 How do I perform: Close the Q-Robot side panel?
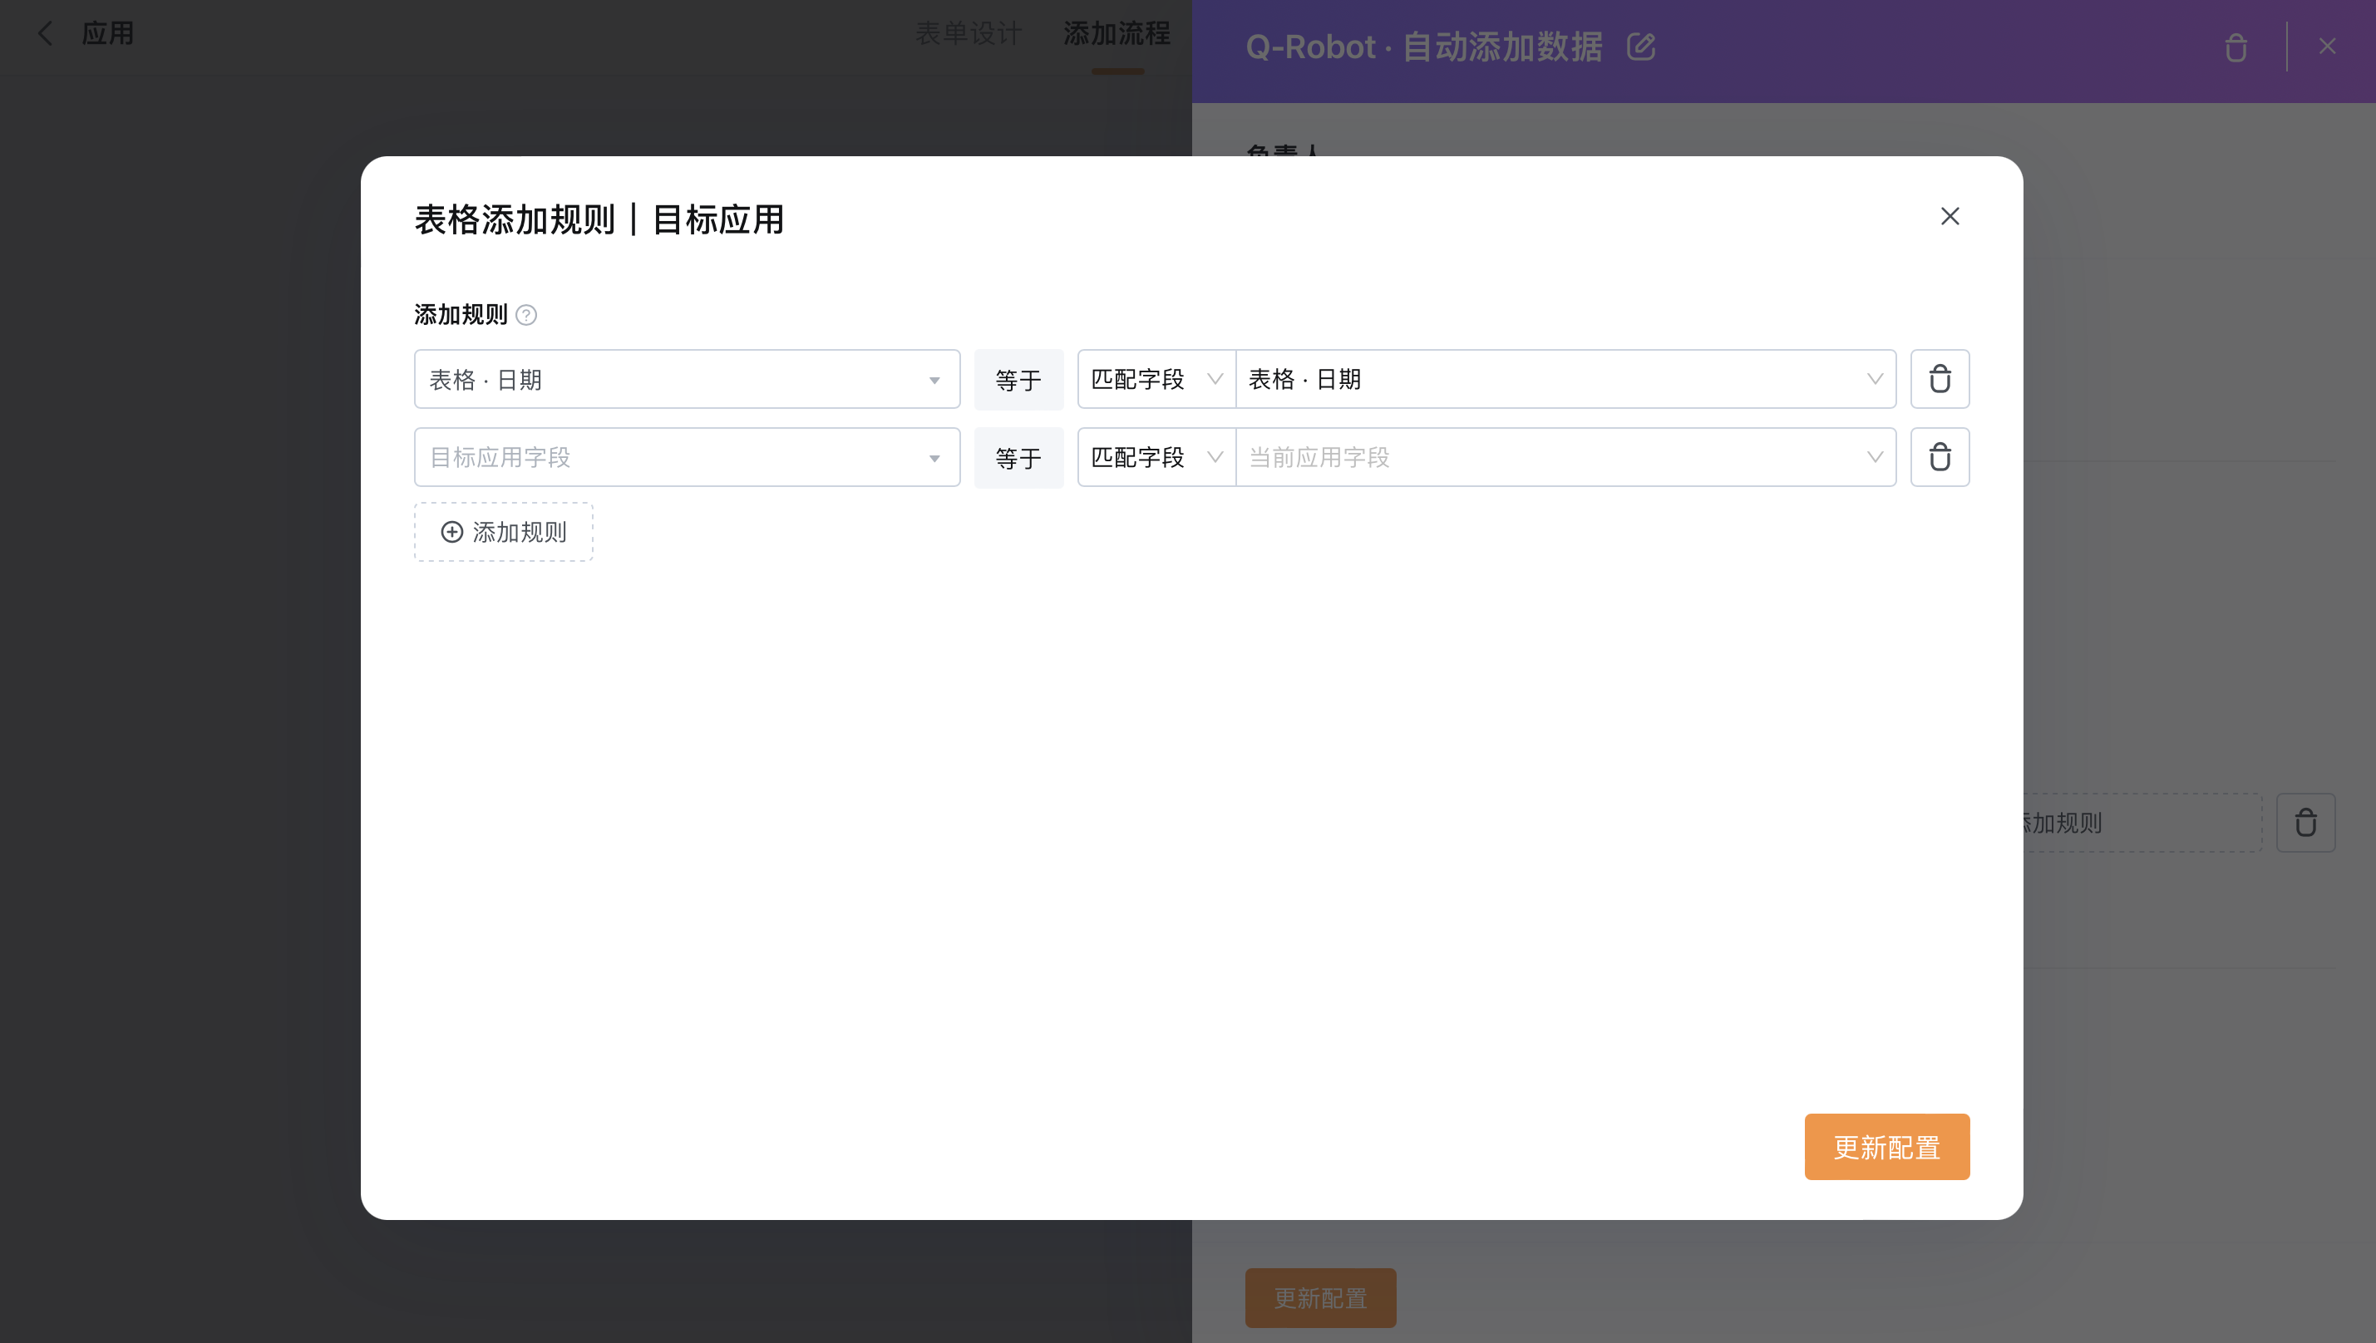(x=2327, y=46)
